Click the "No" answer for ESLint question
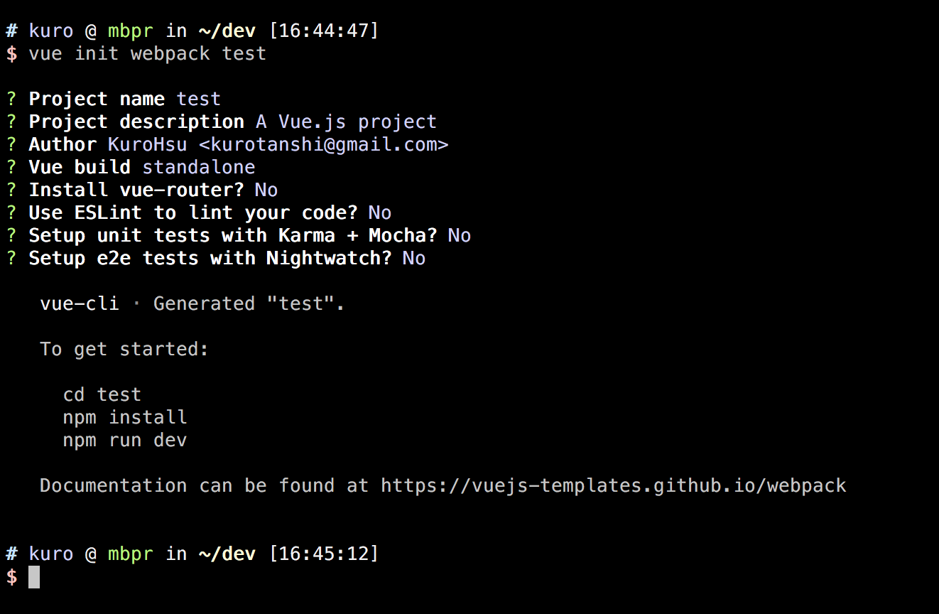This screenshot has width=939, height=614. coord(380,213)
